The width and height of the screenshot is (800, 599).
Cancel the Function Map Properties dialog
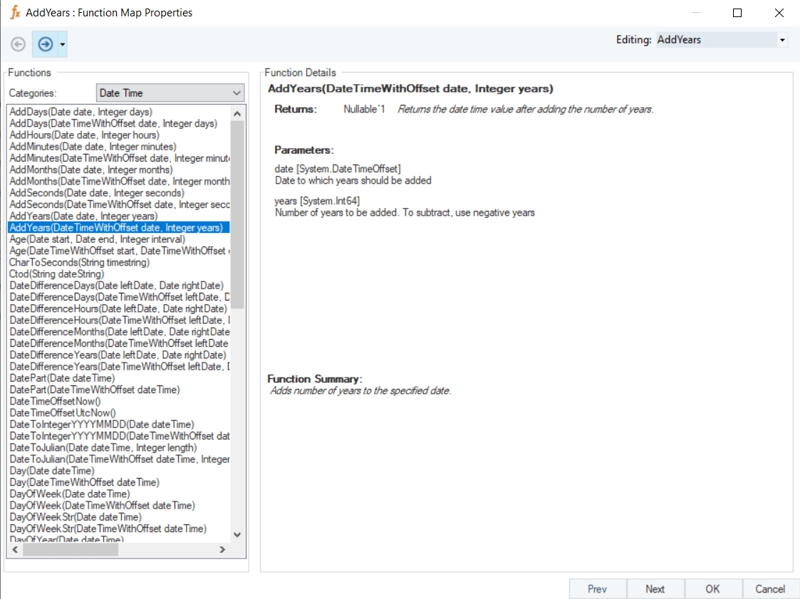pos(770,589)
